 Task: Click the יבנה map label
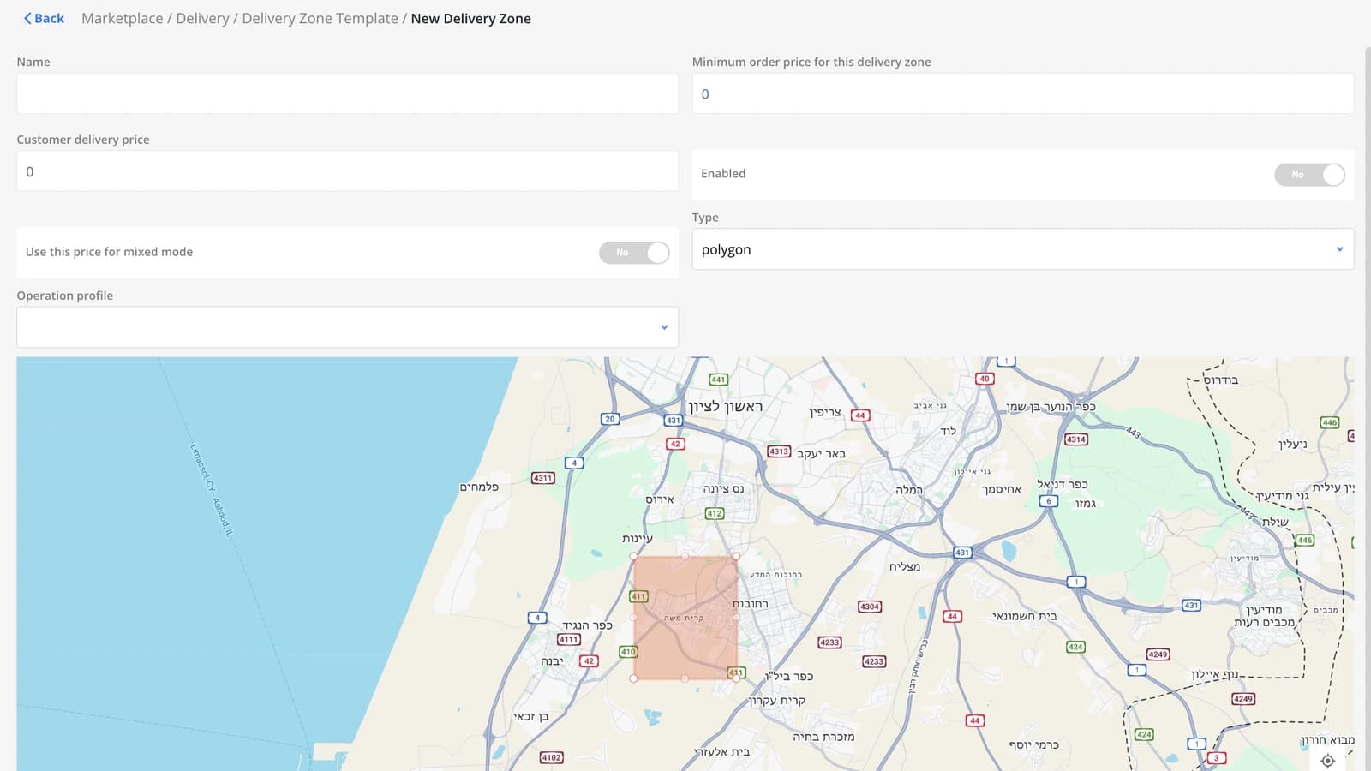pyautogui.click(x=552, y=661)
